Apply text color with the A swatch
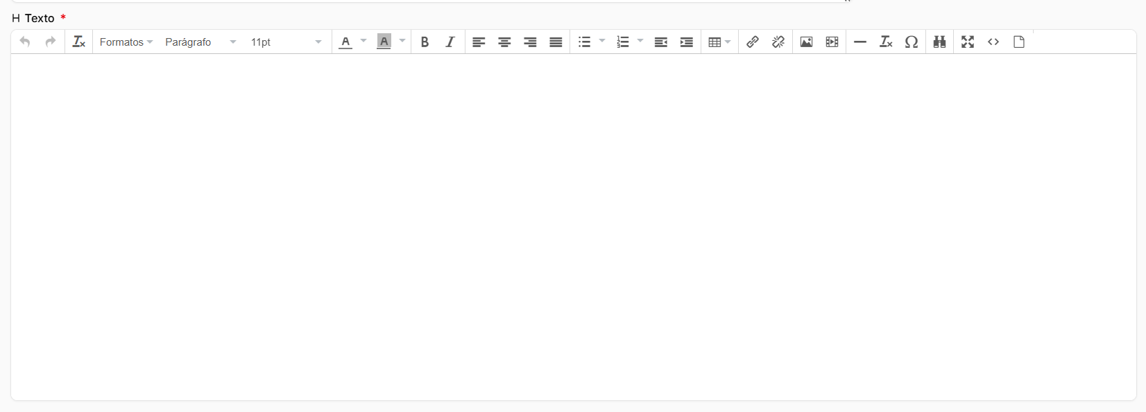This screenshot has height=412, width=1146. 345,42
